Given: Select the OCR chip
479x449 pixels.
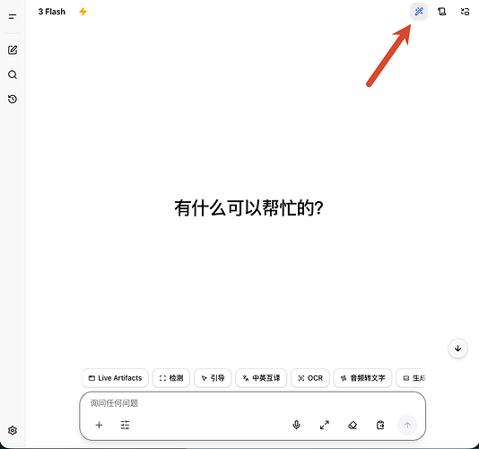Looking at the screenshot, I should [310, 378].
